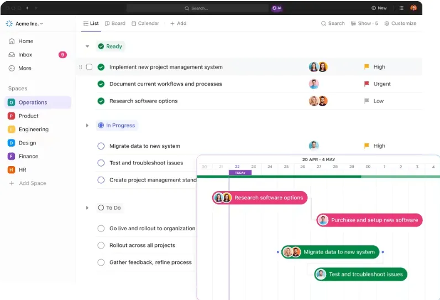Click the user profile avatar

[x=413, y=8]
